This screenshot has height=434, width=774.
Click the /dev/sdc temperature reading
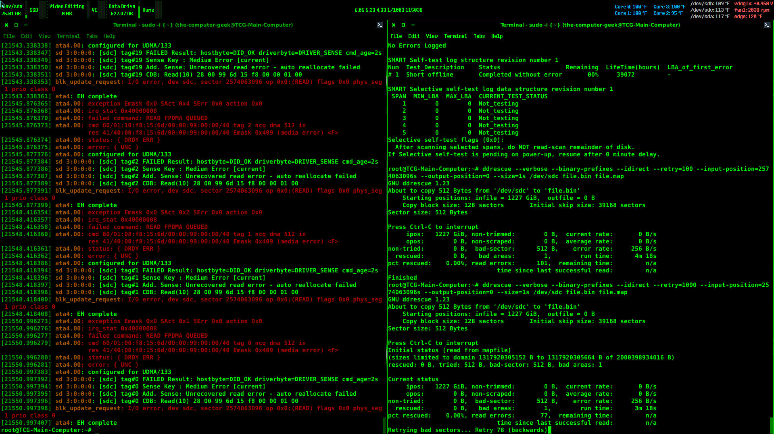710,10
